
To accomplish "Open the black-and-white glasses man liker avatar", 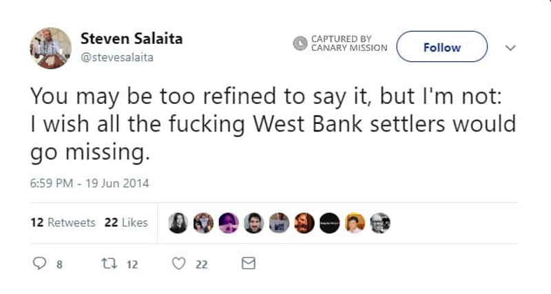I will tap(380, 222).
